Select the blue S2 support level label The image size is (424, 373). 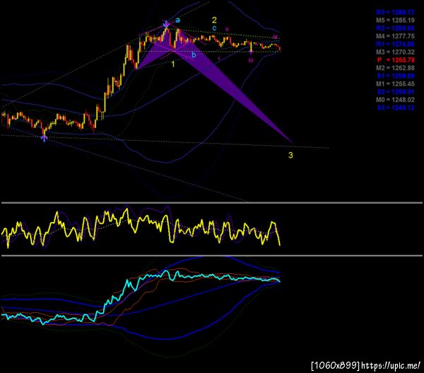(396, 92)
